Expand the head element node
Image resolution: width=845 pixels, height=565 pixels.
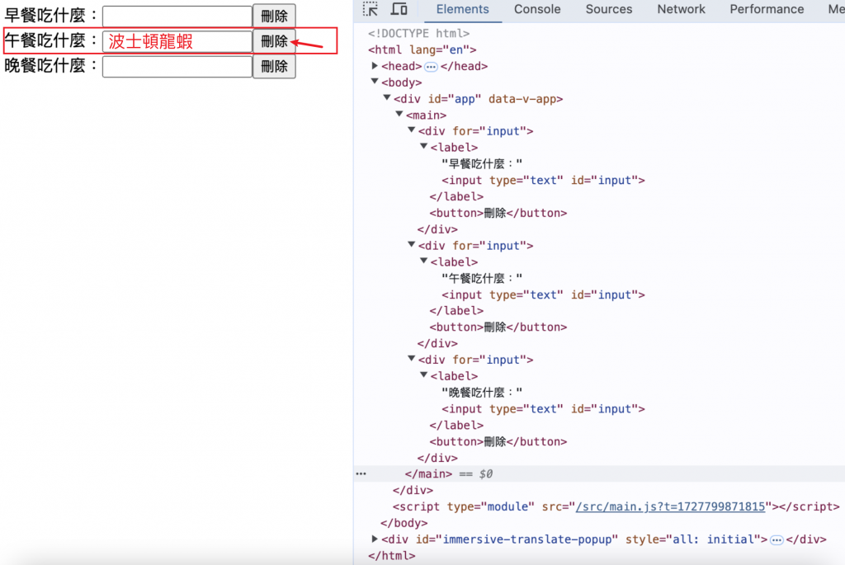click(375, 66)
